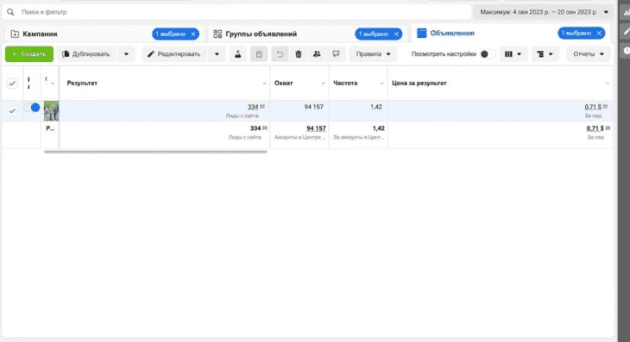Open the Дублировать dropdown arrow
The height and width of the screenshot is (342, 630).
click(x=126, y=54)
